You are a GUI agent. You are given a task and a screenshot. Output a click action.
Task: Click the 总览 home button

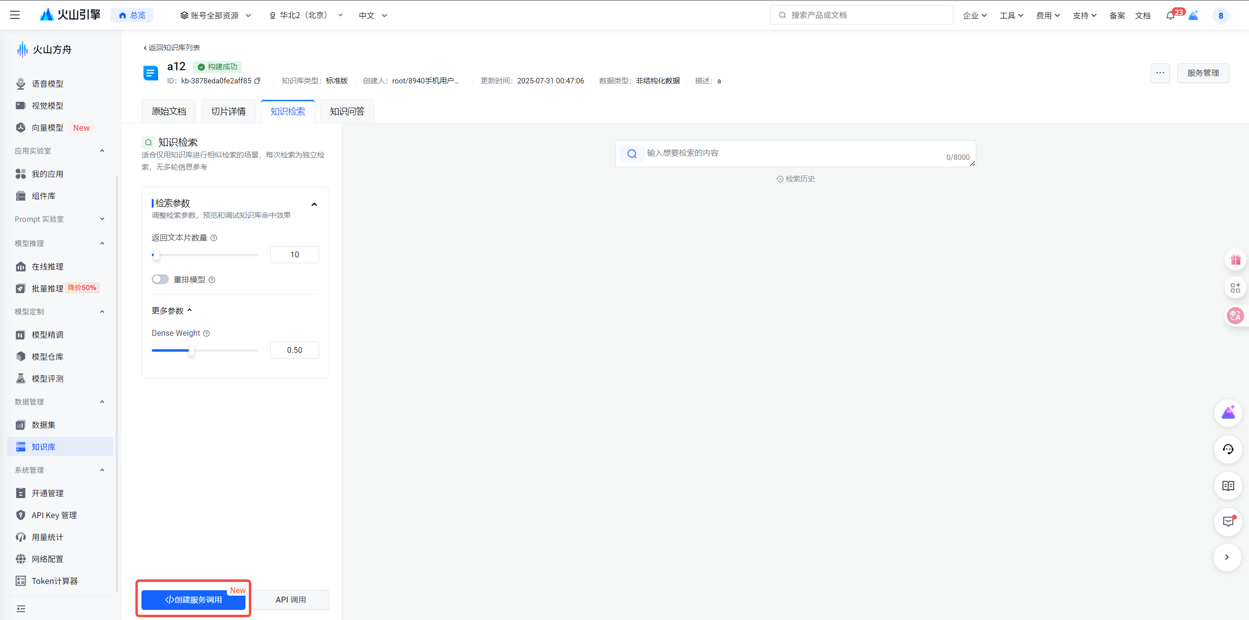(132, 15)
